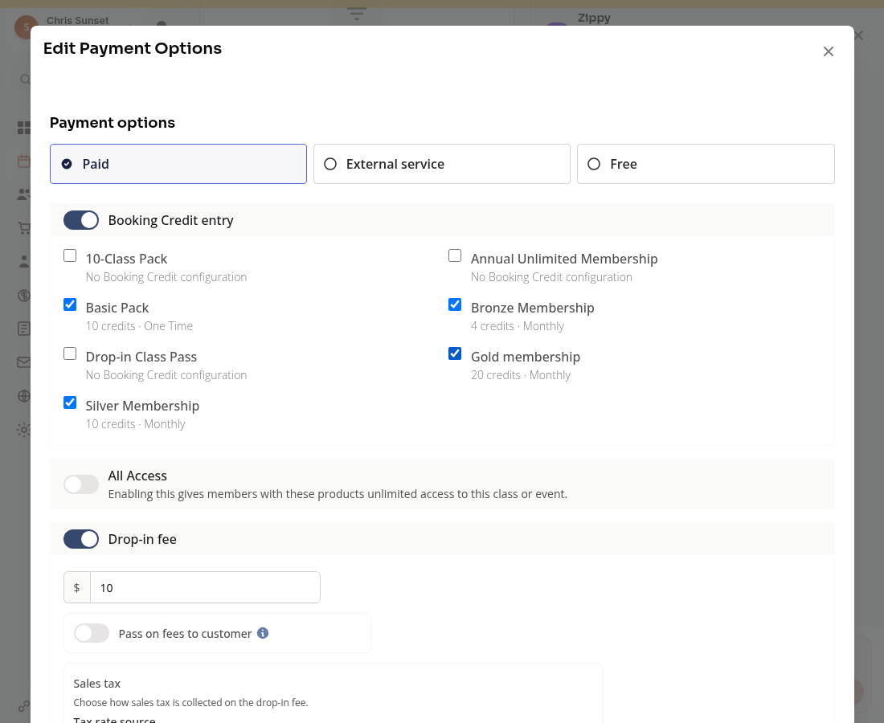This screenshot has width=884, height=723.
Task: Click 'No Booking Credit configuration' under Annual Unlimited Membership
Action: (551, 277)
